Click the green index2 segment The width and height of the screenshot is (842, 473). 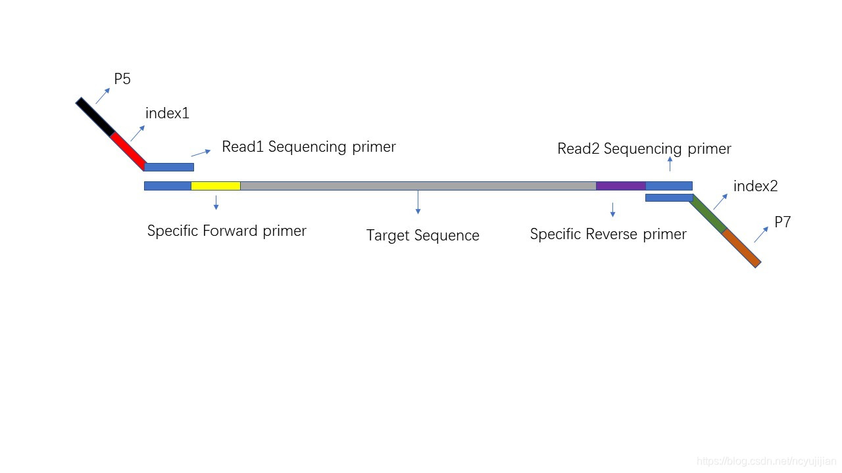pos(708,214)
